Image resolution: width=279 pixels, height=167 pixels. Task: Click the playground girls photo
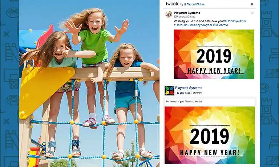click(x=89, y=83)
